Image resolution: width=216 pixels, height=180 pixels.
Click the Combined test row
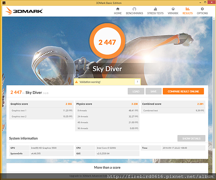[173, 110]
